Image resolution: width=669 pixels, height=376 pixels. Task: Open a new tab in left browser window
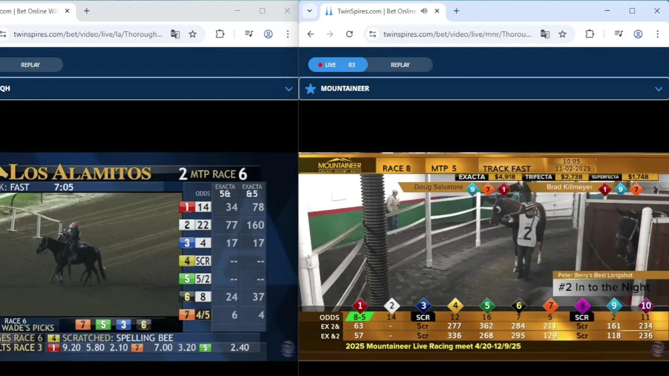click(x=86, y=11)
